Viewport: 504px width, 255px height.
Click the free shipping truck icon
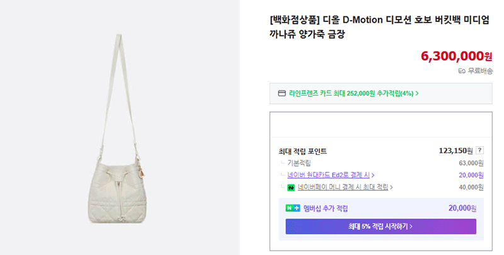pyautogui.click(x=462, y=71)
